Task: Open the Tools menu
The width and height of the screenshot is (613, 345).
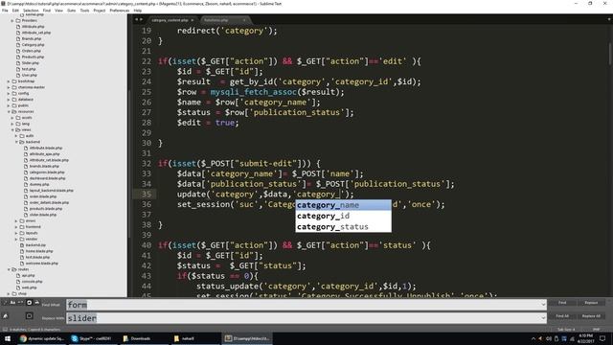Action: tap(84, 11)
